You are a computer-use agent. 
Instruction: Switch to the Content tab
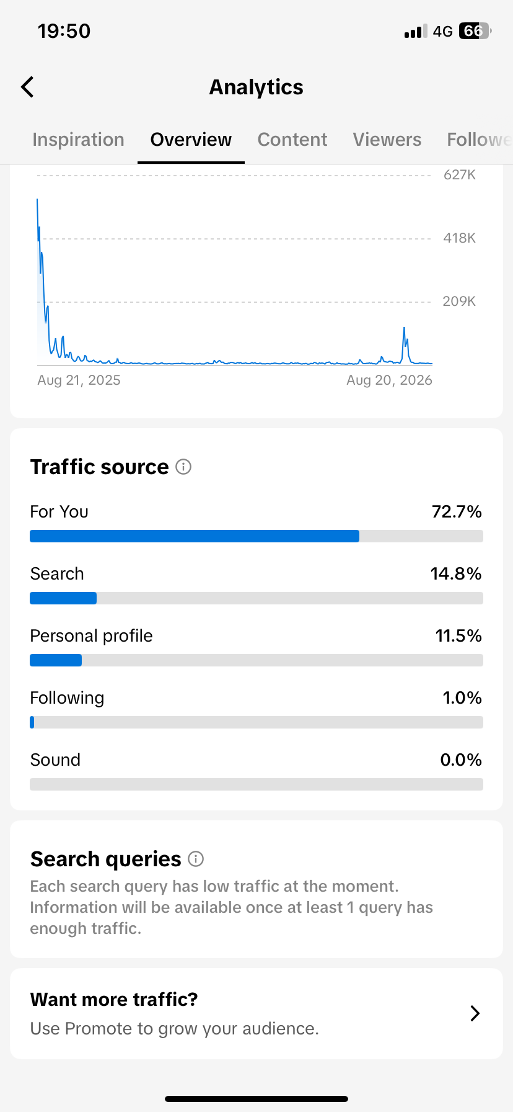point(292,140)
